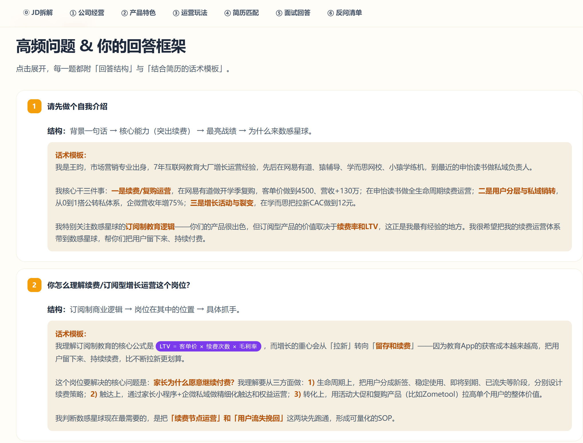Click highlighted text 一是续费/复购运营
583x443 pixels.
[x=141, y=191]
